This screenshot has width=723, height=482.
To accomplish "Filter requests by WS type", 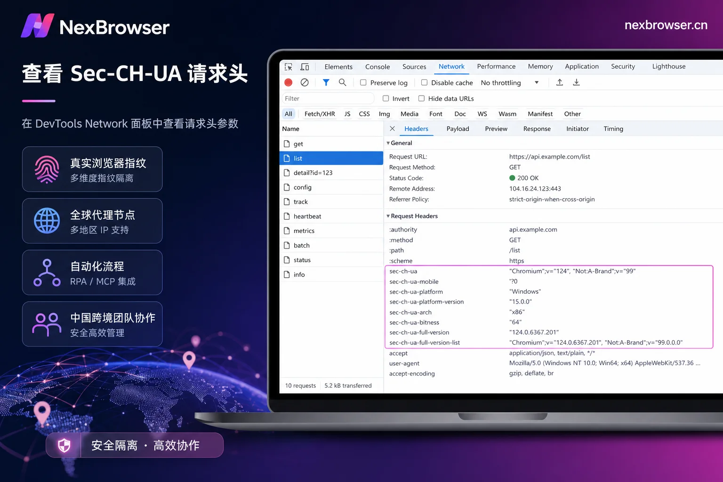I will pyautogui.click(x=482, y=114).
